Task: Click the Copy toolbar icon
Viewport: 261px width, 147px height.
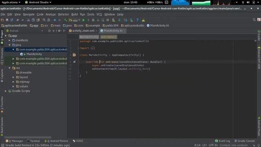Action: 33,20
